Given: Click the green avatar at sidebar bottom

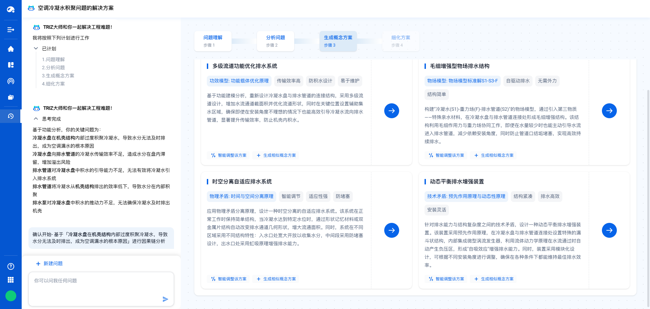Looking at the screenshot, I should pyautogui.click(x=10, y=296).
